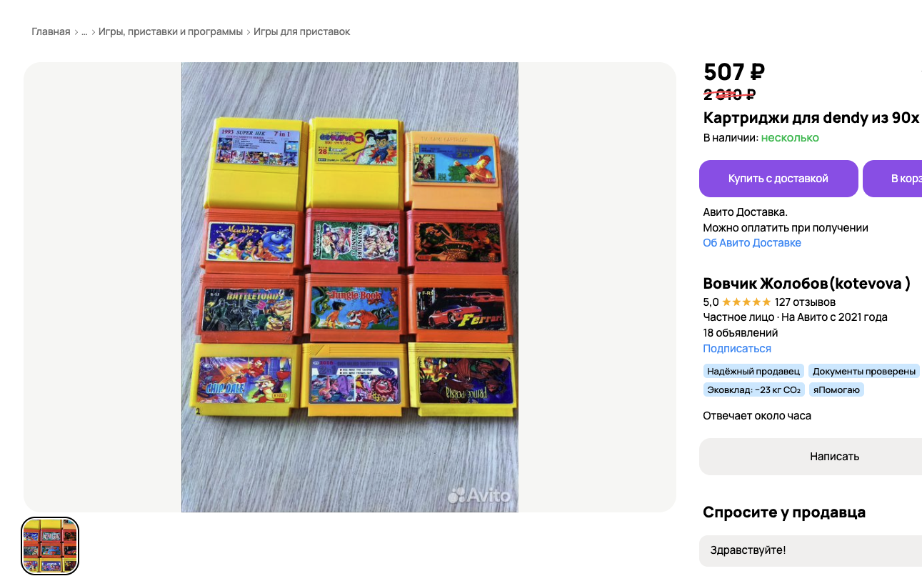The height and width of the screenshot is (576, 922).
Task: Open Об Авито Доставке link
Action: (x=752, y=243)
